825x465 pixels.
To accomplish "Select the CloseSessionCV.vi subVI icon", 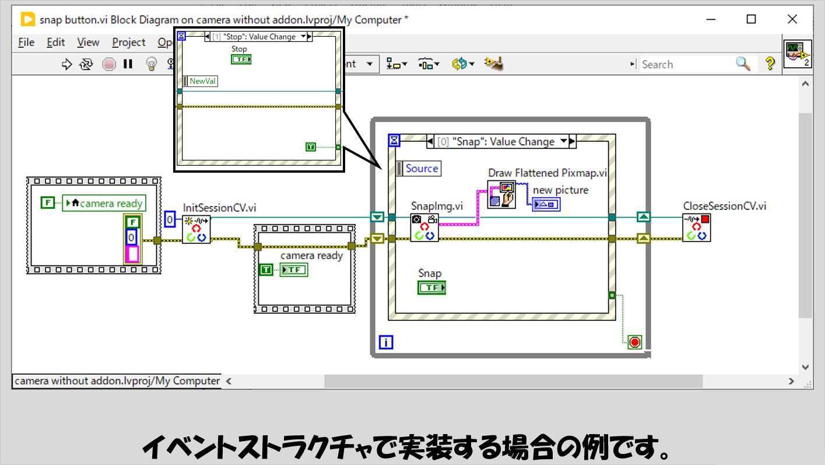I will [697, 228].
